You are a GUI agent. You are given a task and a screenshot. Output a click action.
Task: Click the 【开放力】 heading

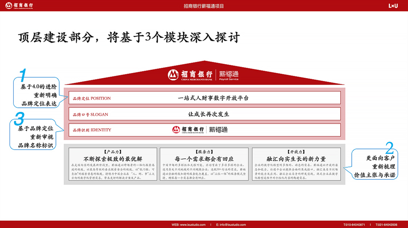tap(296, 152)
